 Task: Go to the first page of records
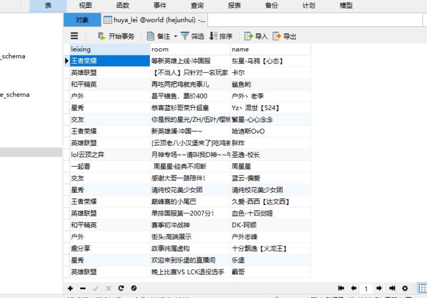[x=341, y=288]
